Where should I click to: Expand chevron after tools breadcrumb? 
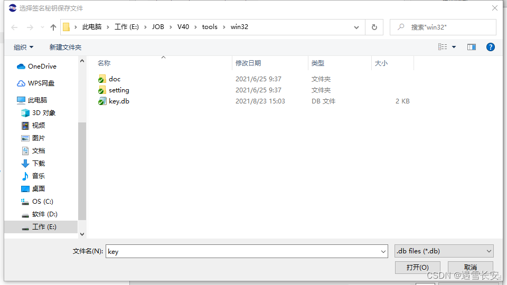point(224,27)
